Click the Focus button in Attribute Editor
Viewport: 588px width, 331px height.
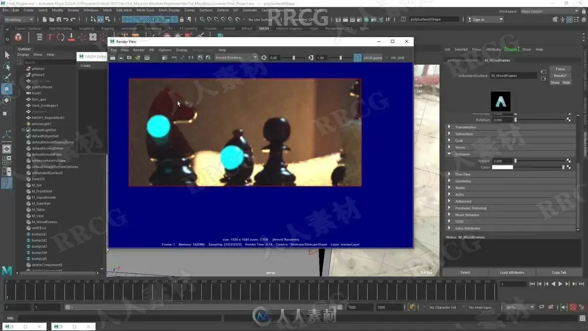coord(560,69)
